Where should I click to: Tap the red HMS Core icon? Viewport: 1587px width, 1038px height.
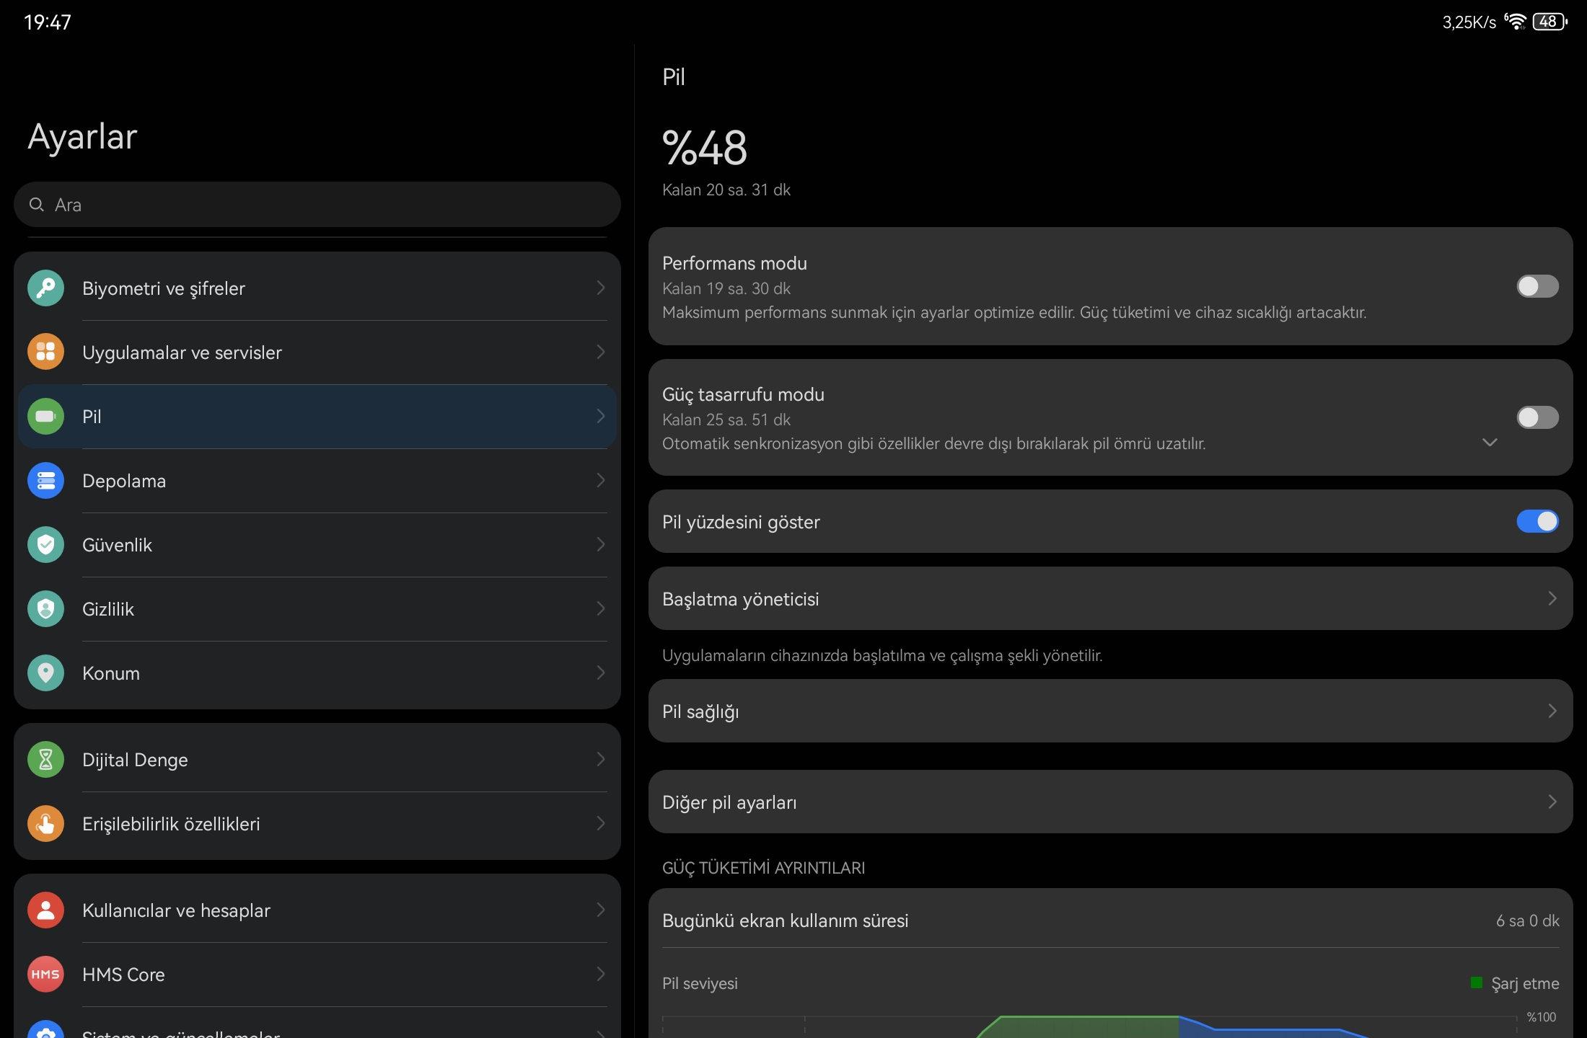pyautogui.click(x=45, y=975)
